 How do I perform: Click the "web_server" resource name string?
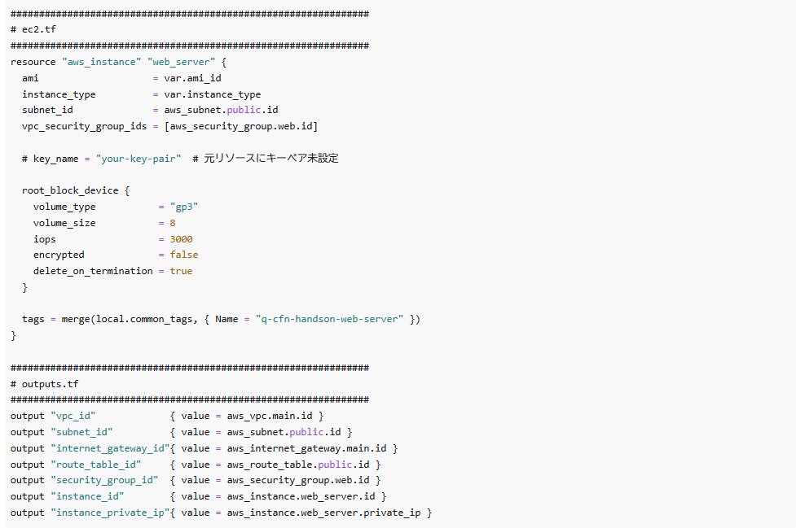tap(181, 62)
